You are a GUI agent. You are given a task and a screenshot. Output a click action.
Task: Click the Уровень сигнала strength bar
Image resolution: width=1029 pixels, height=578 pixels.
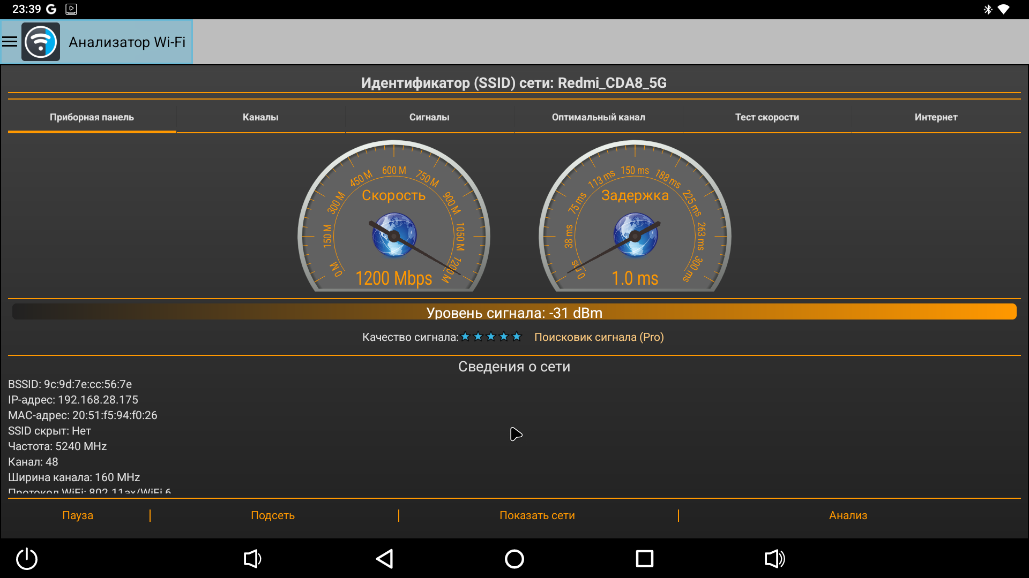click(x=514, y=312)
